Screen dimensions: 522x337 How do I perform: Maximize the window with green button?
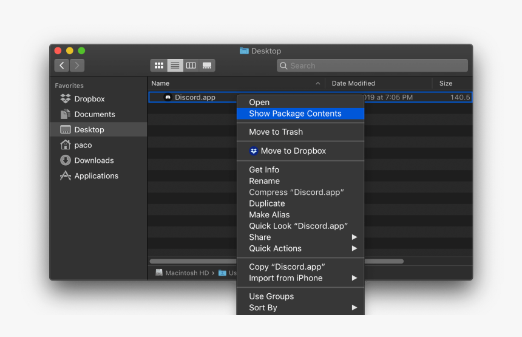coord(81,50)
